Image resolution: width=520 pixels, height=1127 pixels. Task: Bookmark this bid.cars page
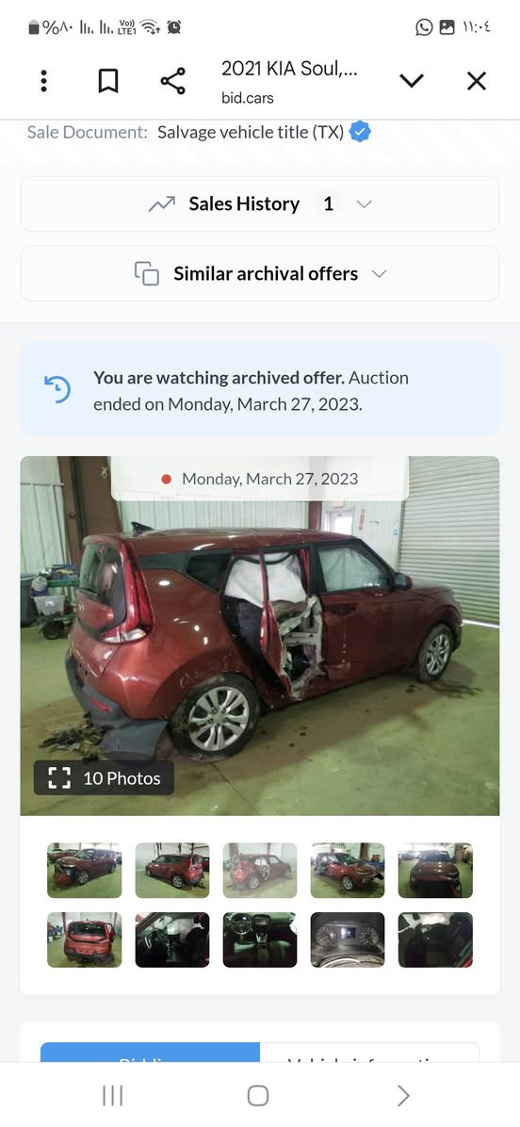(107, 81)
